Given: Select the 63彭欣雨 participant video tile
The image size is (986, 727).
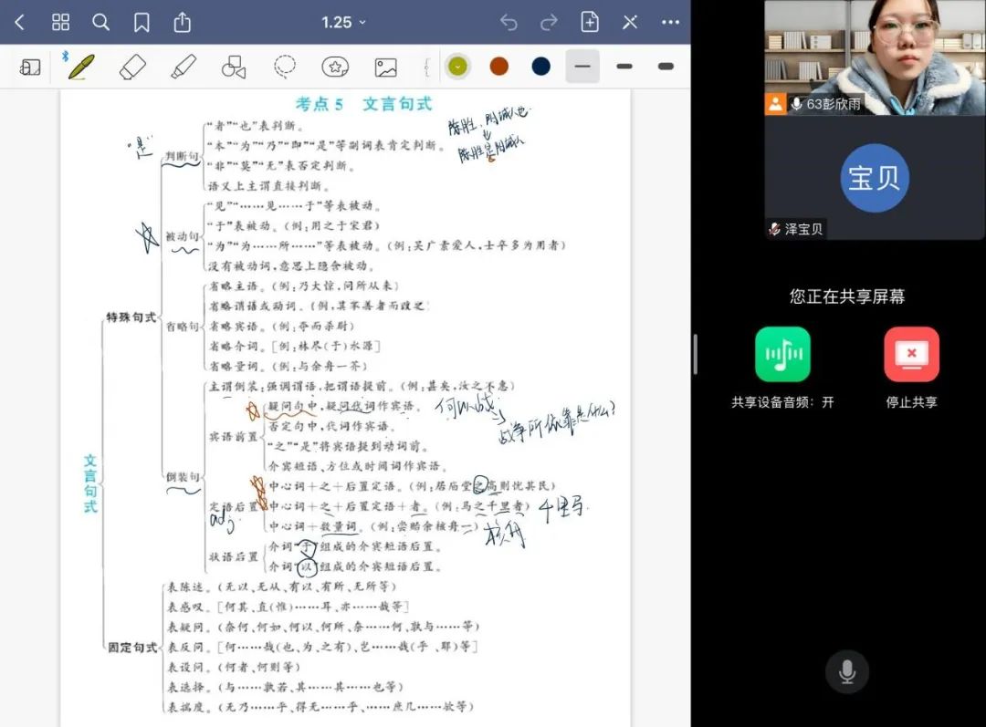Looking at the screenshot, I should pos(874,57).
